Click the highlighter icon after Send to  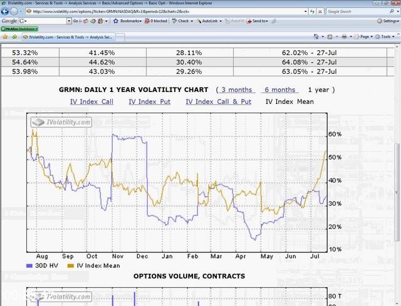tap(274, 21)
